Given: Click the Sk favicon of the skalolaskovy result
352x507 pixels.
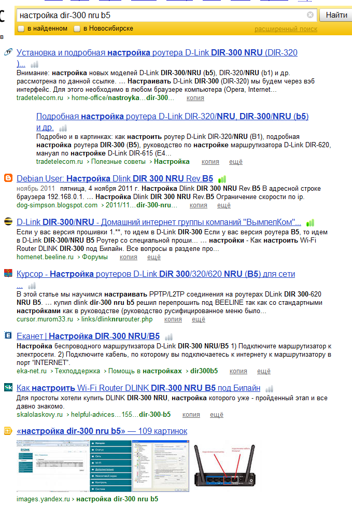Looking at the screenshot, I should [x=8, y=387].
